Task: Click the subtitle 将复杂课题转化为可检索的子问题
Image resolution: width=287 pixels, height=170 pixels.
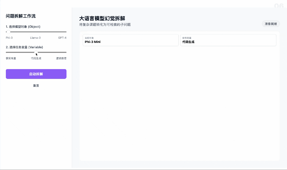Action: (105, 25)
